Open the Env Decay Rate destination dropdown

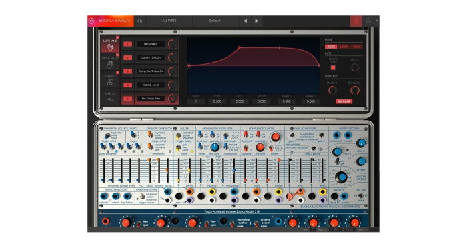coord(151,99)
